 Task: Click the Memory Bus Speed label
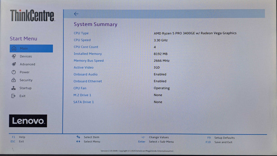pos(89,60)
